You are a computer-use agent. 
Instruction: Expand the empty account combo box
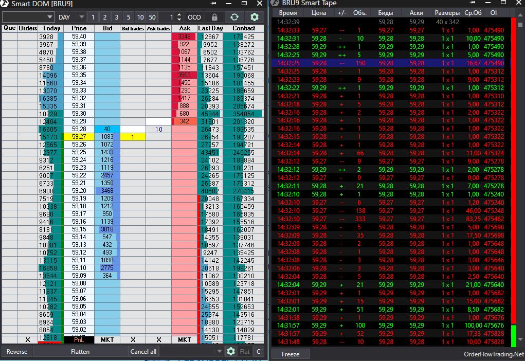tap(49, 17)
